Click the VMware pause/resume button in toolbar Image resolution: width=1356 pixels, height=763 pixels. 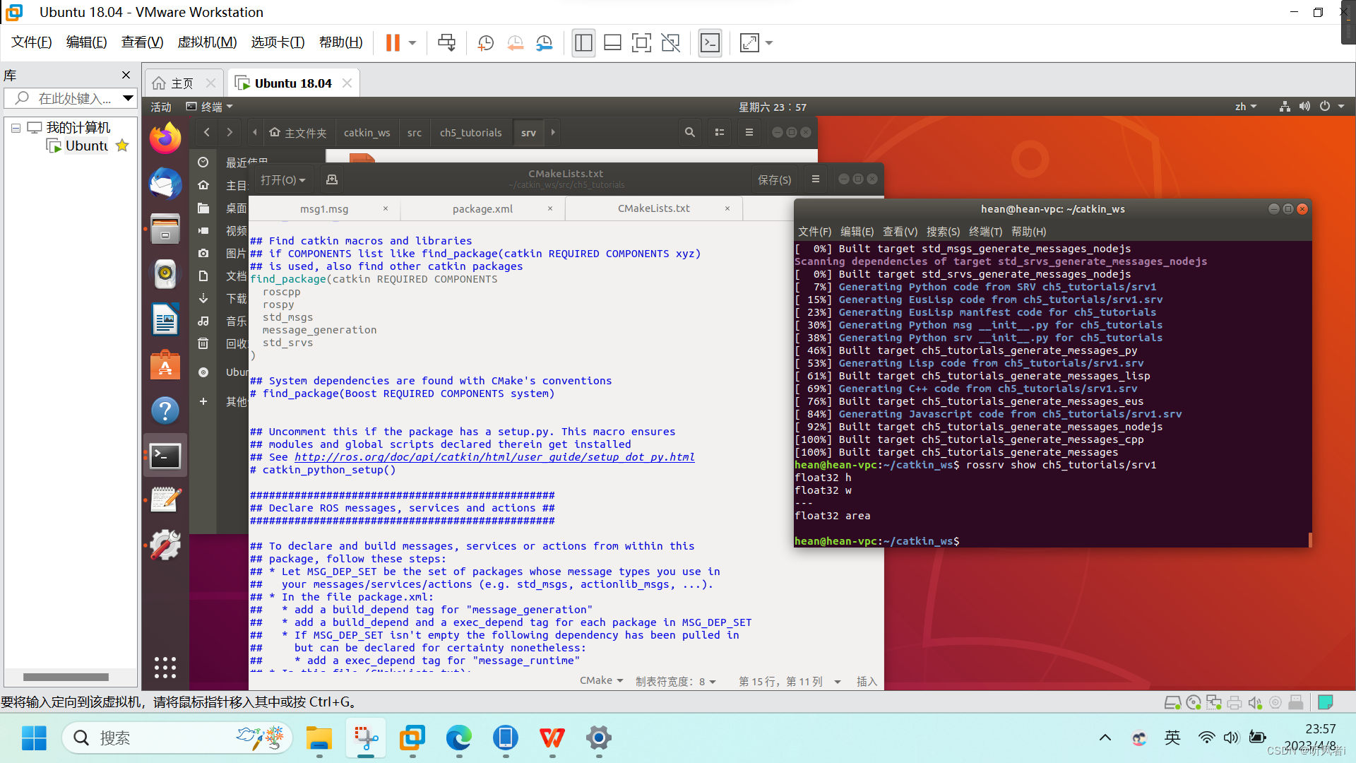[x=393, y=43]
